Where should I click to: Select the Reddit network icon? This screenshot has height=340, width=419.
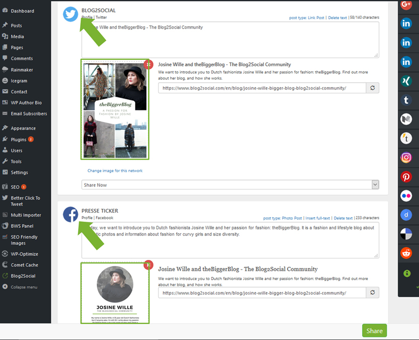coord(406,253)
